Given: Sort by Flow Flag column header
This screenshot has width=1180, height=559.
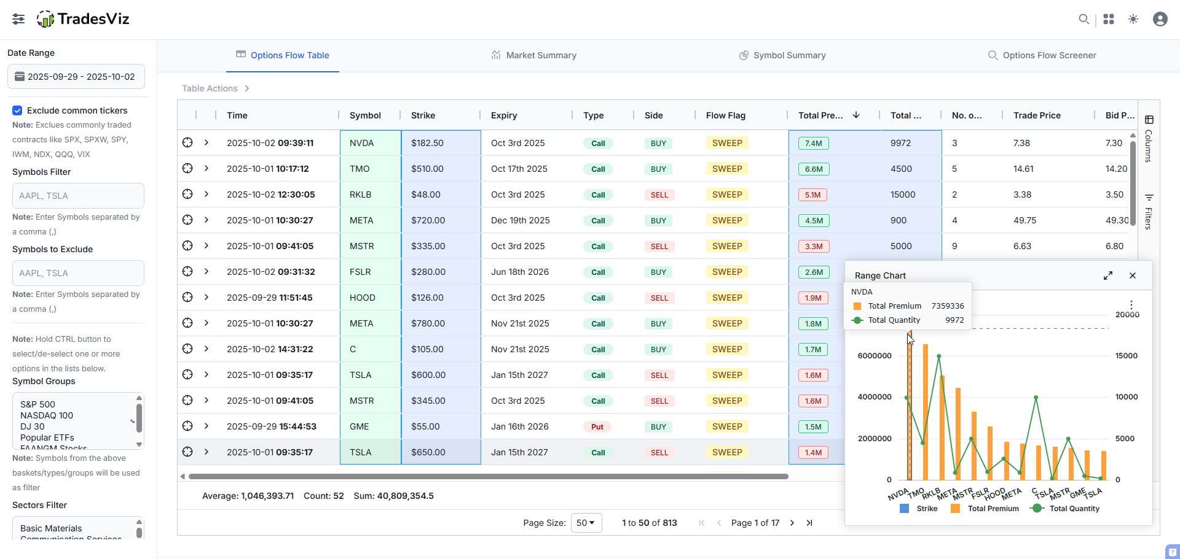Looking at the screenshot, I should point(726,115).
